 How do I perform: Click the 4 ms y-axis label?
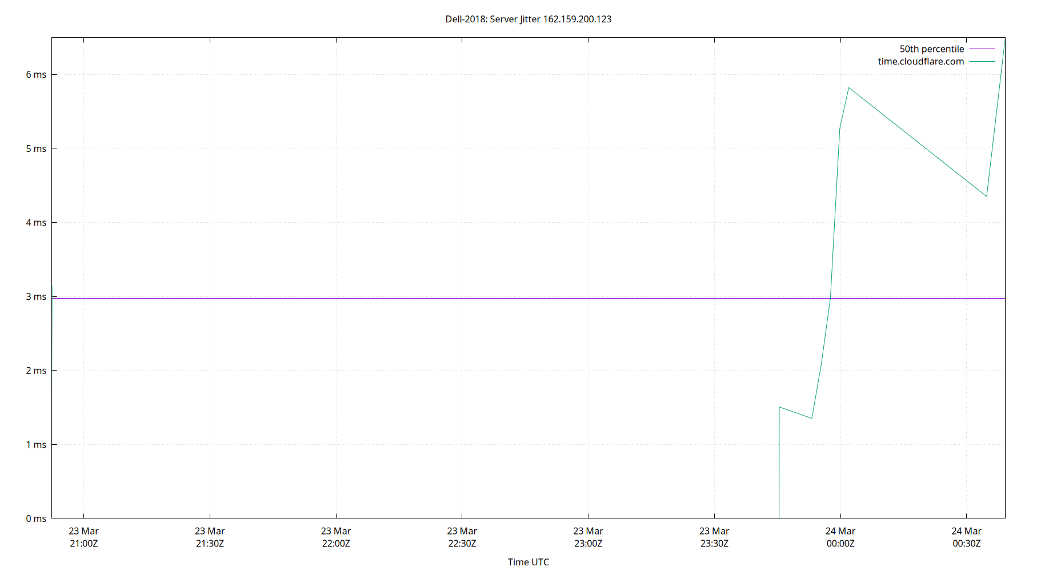(35, 222)
